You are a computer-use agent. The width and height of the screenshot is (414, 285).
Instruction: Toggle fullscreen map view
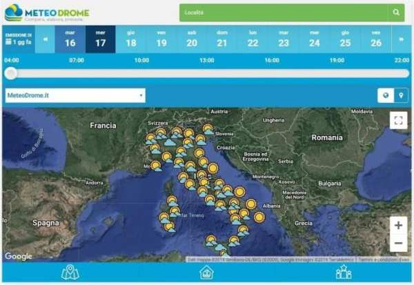[398, 121]
